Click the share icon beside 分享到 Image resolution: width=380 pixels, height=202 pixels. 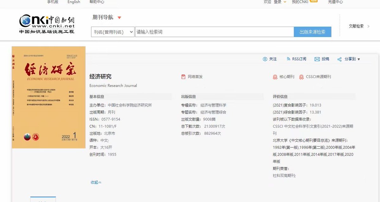[339, 59]
